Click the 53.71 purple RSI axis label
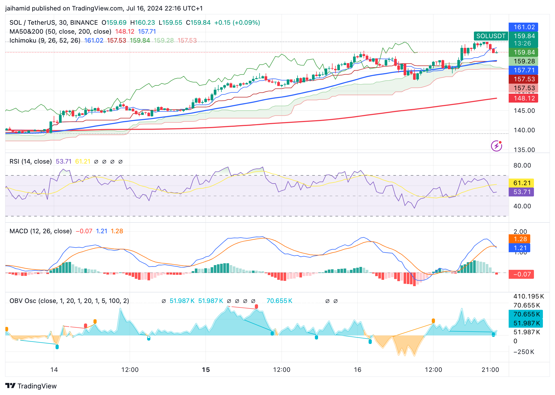The image size is (555, 395). (521, 192)
